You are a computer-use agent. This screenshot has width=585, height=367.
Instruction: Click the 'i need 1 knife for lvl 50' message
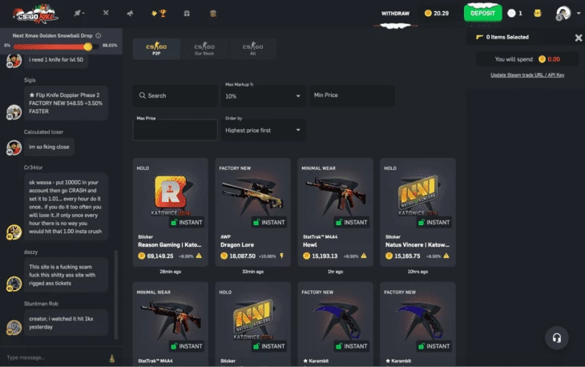(56, 59)
